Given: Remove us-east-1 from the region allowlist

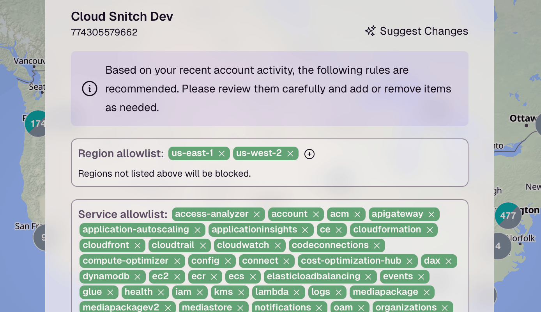Looking at the screenshot, I should pos(221,153).
